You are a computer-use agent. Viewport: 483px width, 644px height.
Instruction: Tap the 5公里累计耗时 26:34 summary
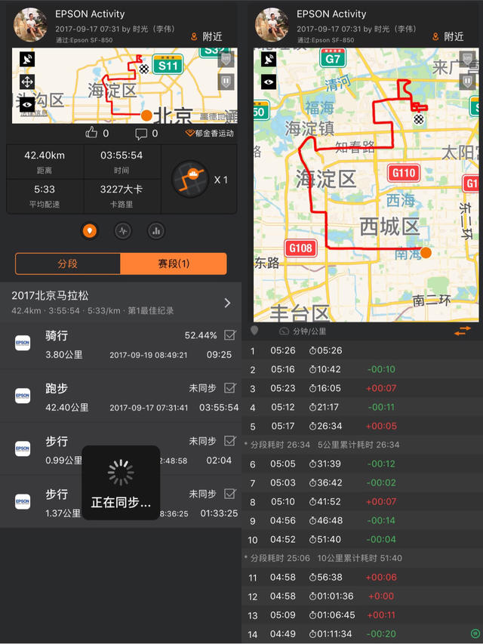pos(358,445)
